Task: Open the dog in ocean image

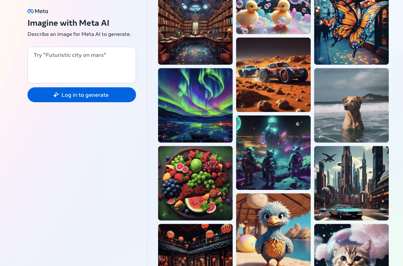Action: 351,106
